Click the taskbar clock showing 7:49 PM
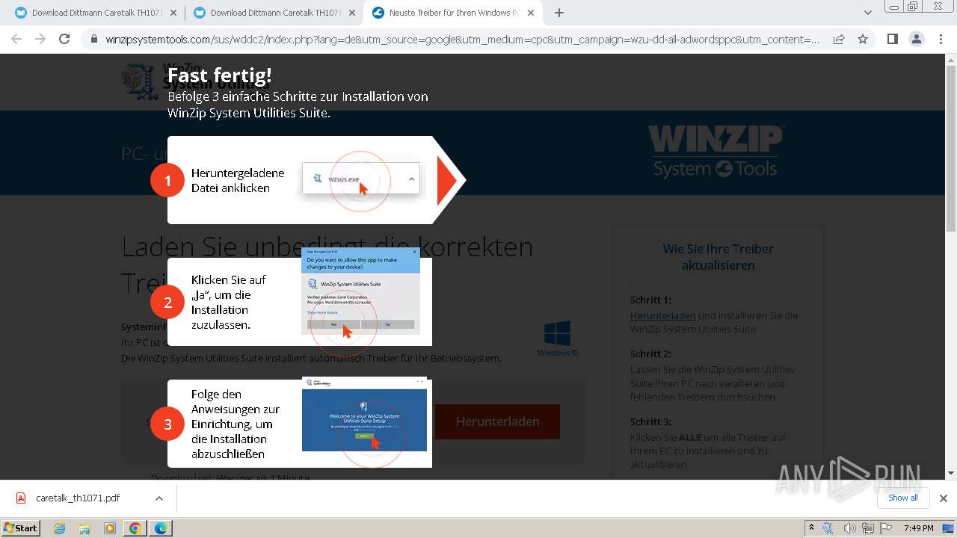 tap(918, 528)
